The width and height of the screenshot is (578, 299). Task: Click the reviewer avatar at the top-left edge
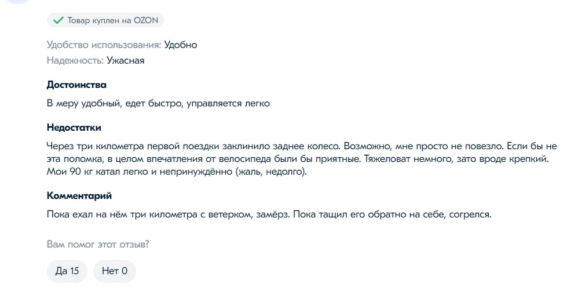17,2
